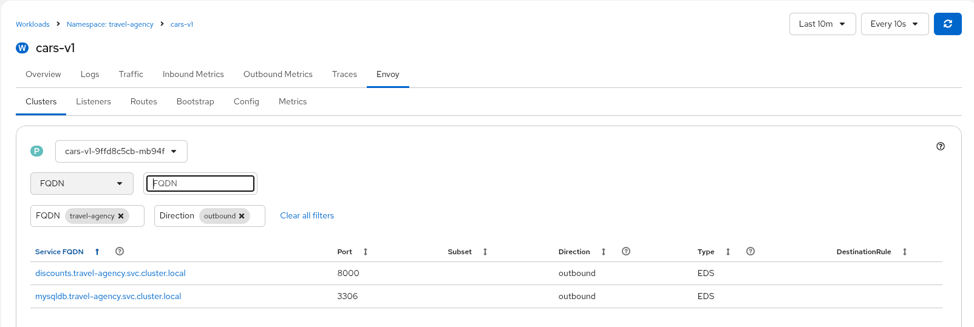Screen dimensions: 974x327
Task: Open the Outbound Metrics tab
Action: [x=278, y=74]
